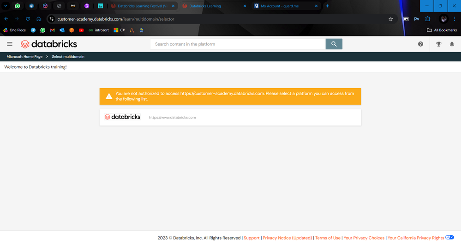The image size is (461, 245).
Task: Open Outlook bookmark icon
Action: [x=62, y=30]
